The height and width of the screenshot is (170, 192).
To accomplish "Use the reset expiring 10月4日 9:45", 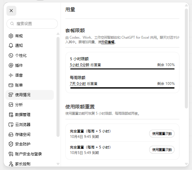I will coord(162,134).
